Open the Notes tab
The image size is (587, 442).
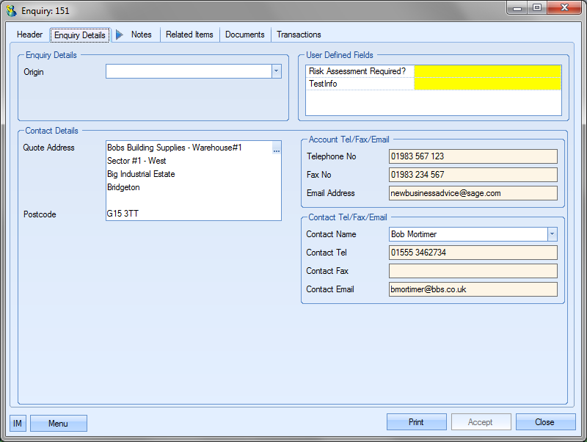tap(141, 35)
